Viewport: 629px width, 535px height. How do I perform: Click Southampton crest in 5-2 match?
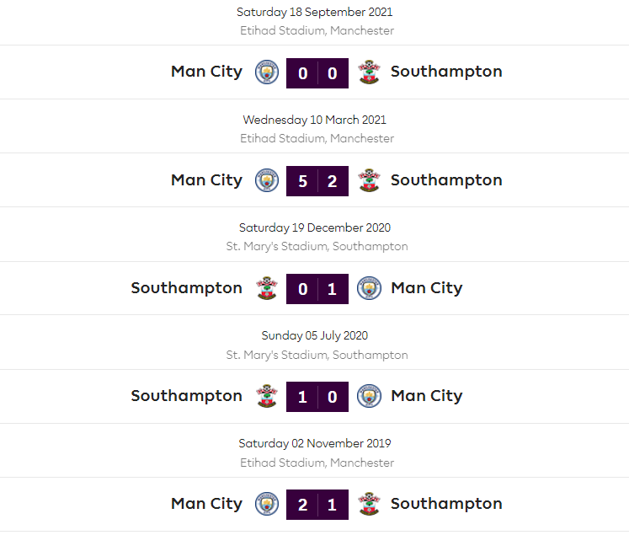coord(369,180)
